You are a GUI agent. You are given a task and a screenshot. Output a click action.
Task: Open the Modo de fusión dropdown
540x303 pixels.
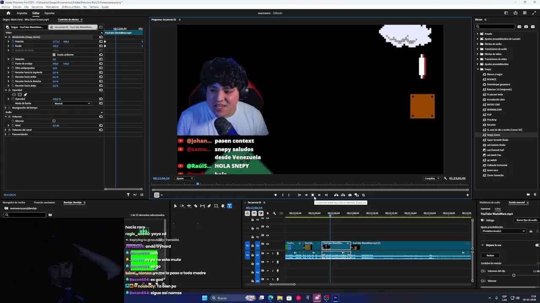click(x=72, y=103)
